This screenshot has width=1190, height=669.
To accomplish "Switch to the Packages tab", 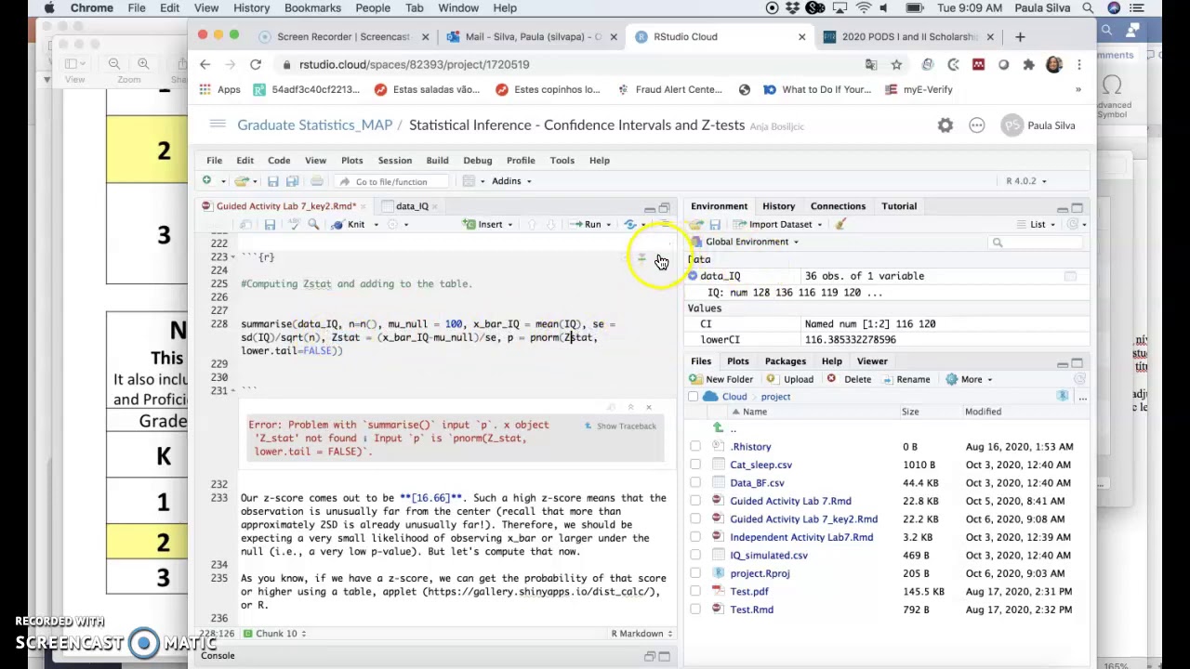I will [x=785, y=361].
